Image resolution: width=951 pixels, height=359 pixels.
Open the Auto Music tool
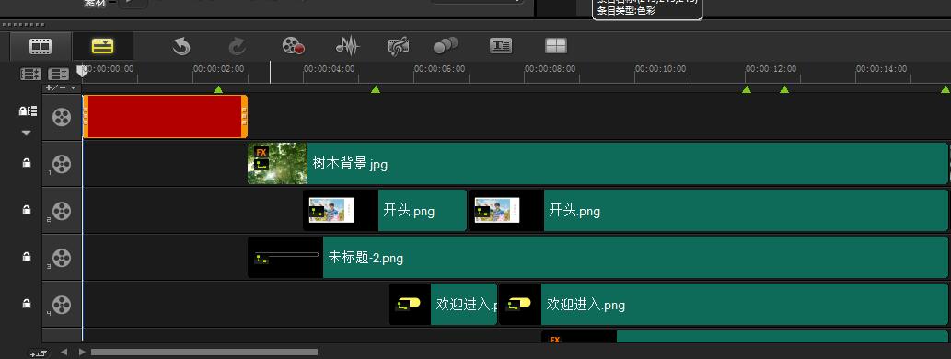[x=398, y=46]
